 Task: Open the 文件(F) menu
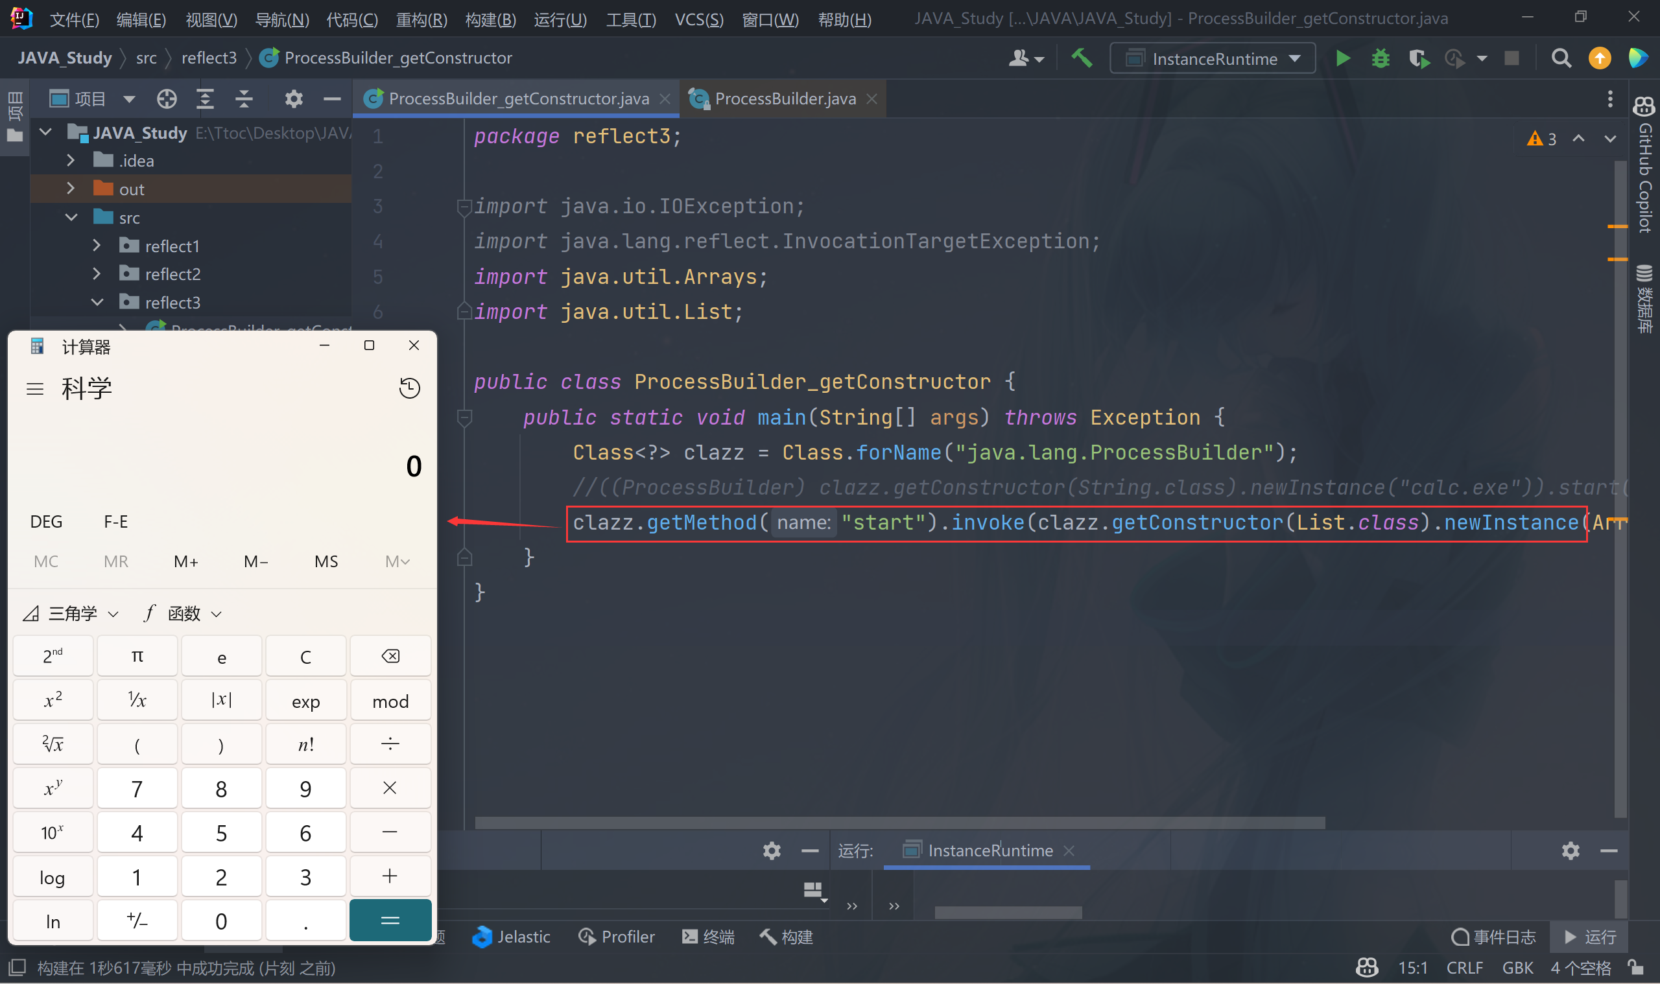(75, 19)
